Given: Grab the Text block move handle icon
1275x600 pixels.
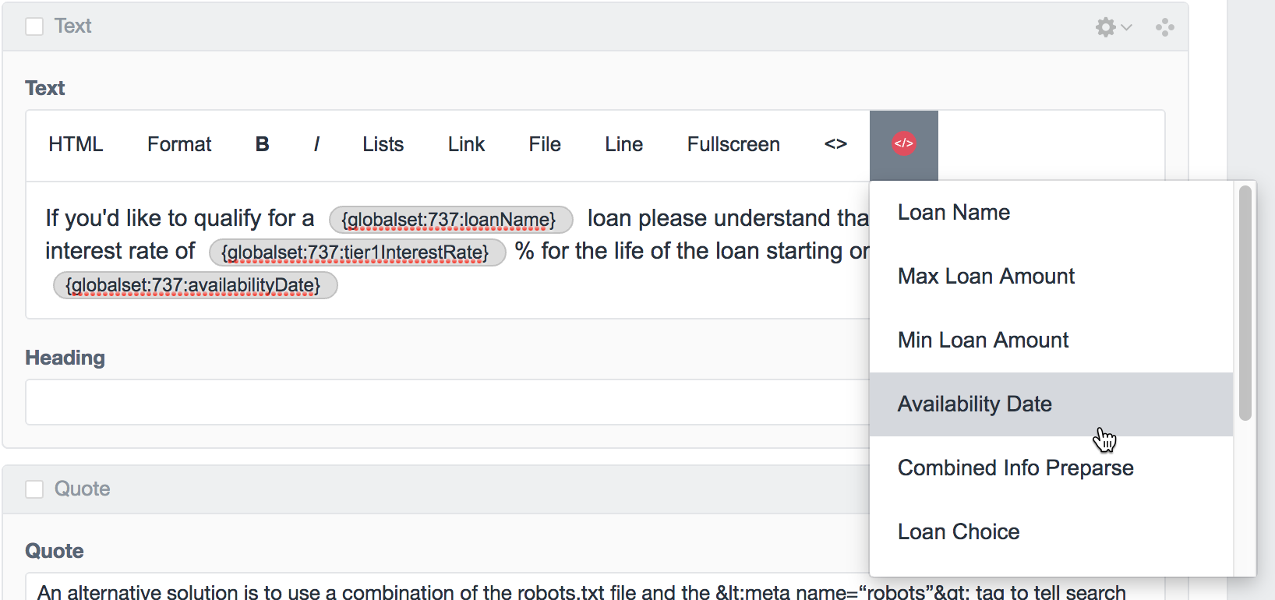Looking at the screenshot, I should point(1164,27).
